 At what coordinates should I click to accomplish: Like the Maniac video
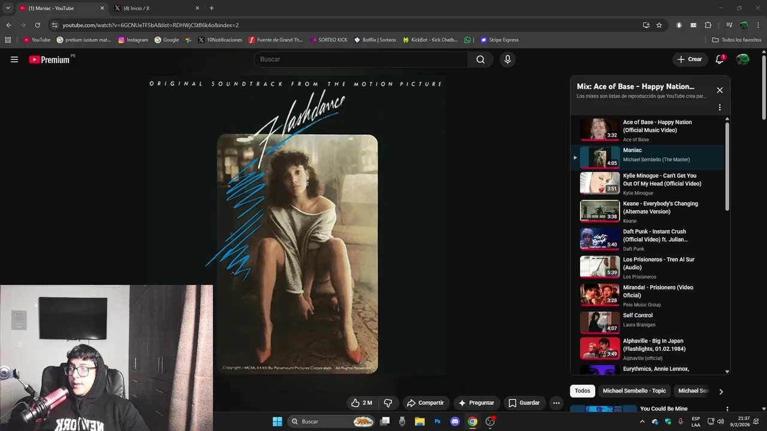tap(362, 403)
